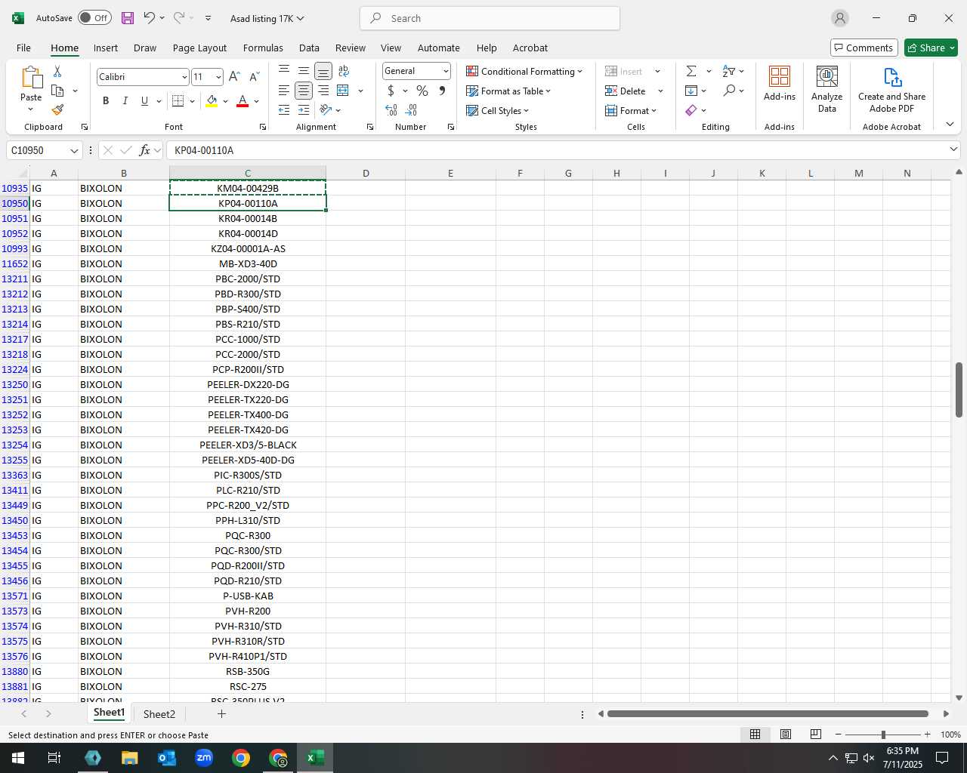Click the Fill Color yellow swatch

(212, 101)
